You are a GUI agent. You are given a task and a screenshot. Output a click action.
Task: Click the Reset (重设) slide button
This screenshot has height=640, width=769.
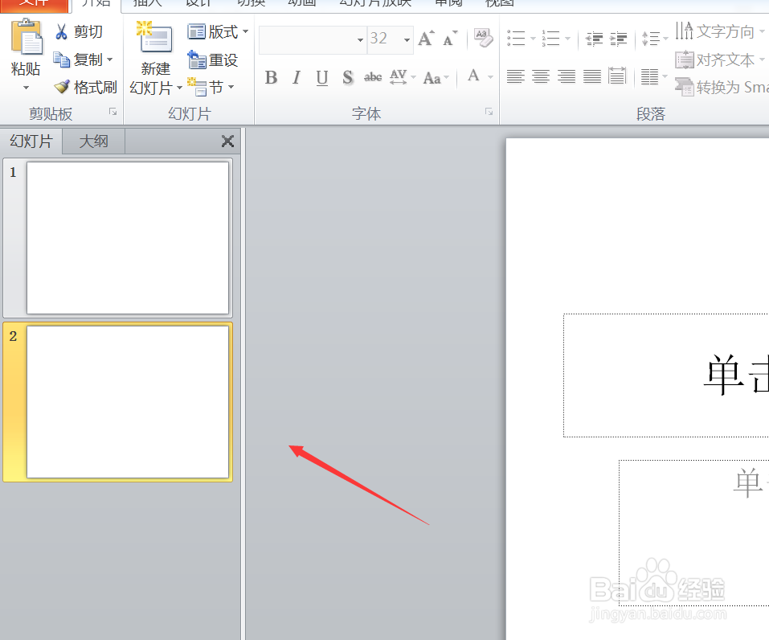pyautogui.click(x=213, y=59)
